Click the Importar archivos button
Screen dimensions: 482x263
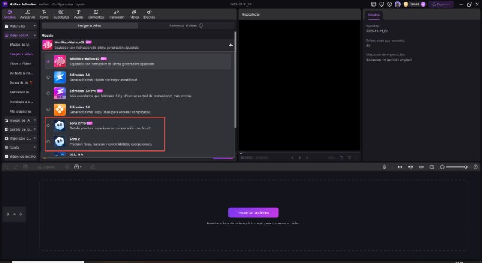253,212
